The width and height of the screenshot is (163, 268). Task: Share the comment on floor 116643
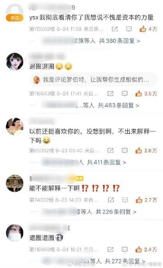(110, 94)
